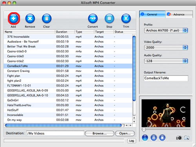
Task: Pause the preview video
Action: [x=154, y=138]
